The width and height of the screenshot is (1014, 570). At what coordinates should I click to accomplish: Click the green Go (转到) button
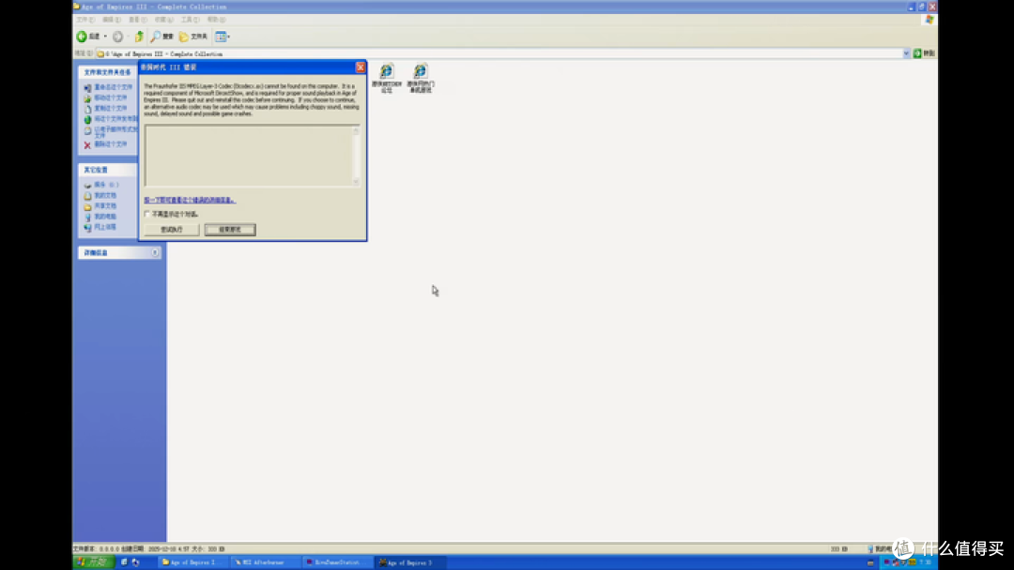[924, 53]
